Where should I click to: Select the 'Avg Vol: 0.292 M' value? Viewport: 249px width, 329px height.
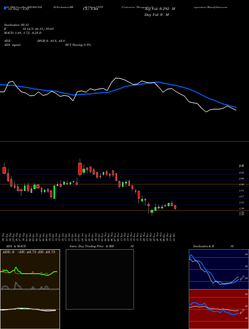pyautogui.click(x=160, y=9)
